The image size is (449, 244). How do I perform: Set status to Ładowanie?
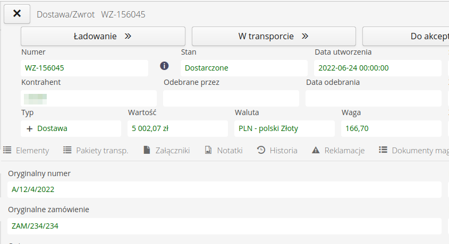point(103,36)
